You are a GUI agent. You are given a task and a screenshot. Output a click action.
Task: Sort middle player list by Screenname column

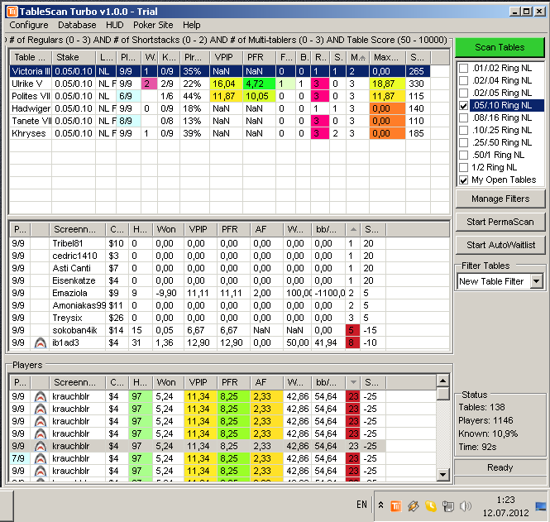77,229
